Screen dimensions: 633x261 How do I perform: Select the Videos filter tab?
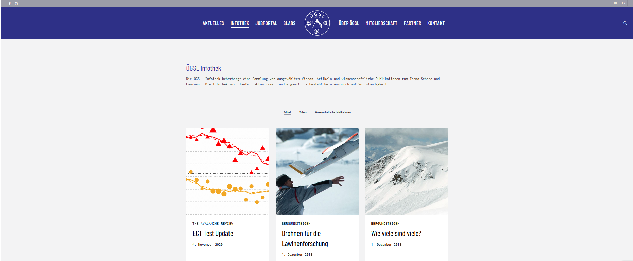click(x=303, y=112)
